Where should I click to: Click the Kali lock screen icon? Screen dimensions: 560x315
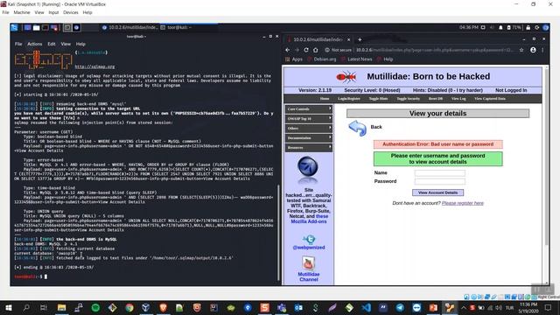pyautogui.click(x=528, y=27)
